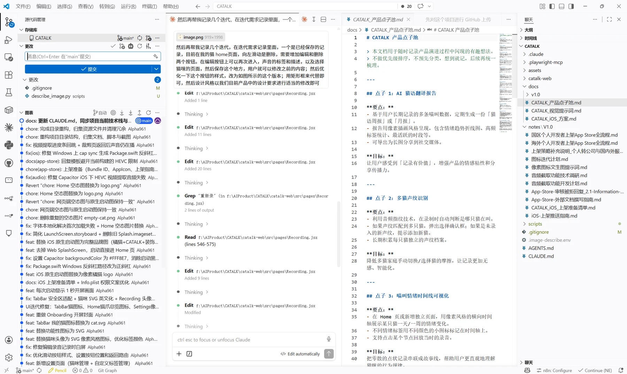Image resolution: width=627 pixels, height=374 pixels.
Task: Click n8n: Configure in status bar
Action: pyautogui.click(x=554, y=370)
